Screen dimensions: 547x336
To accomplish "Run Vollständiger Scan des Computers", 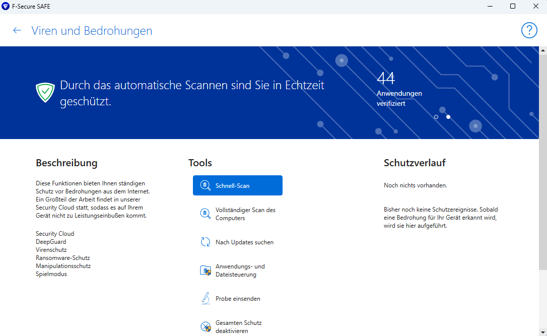I will tap(238, 214).
